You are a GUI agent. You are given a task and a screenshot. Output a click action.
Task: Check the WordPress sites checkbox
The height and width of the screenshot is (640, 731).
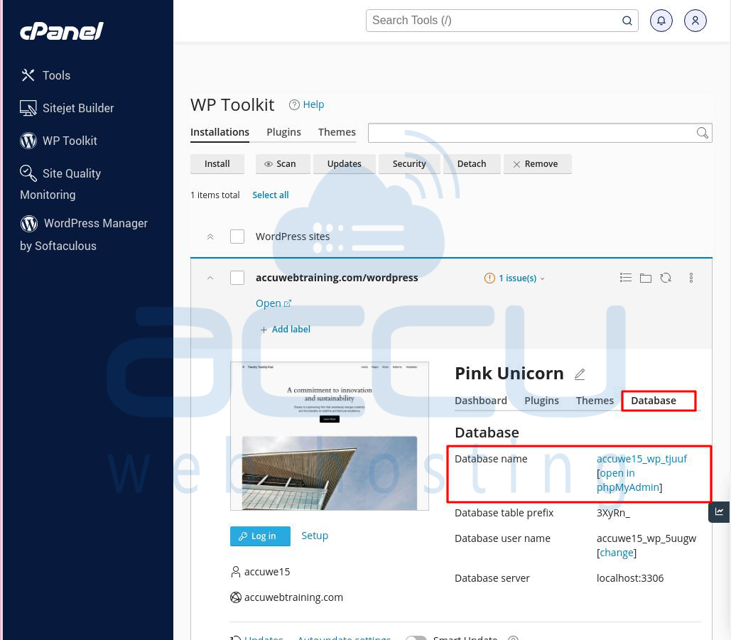[x=237, y=237]
